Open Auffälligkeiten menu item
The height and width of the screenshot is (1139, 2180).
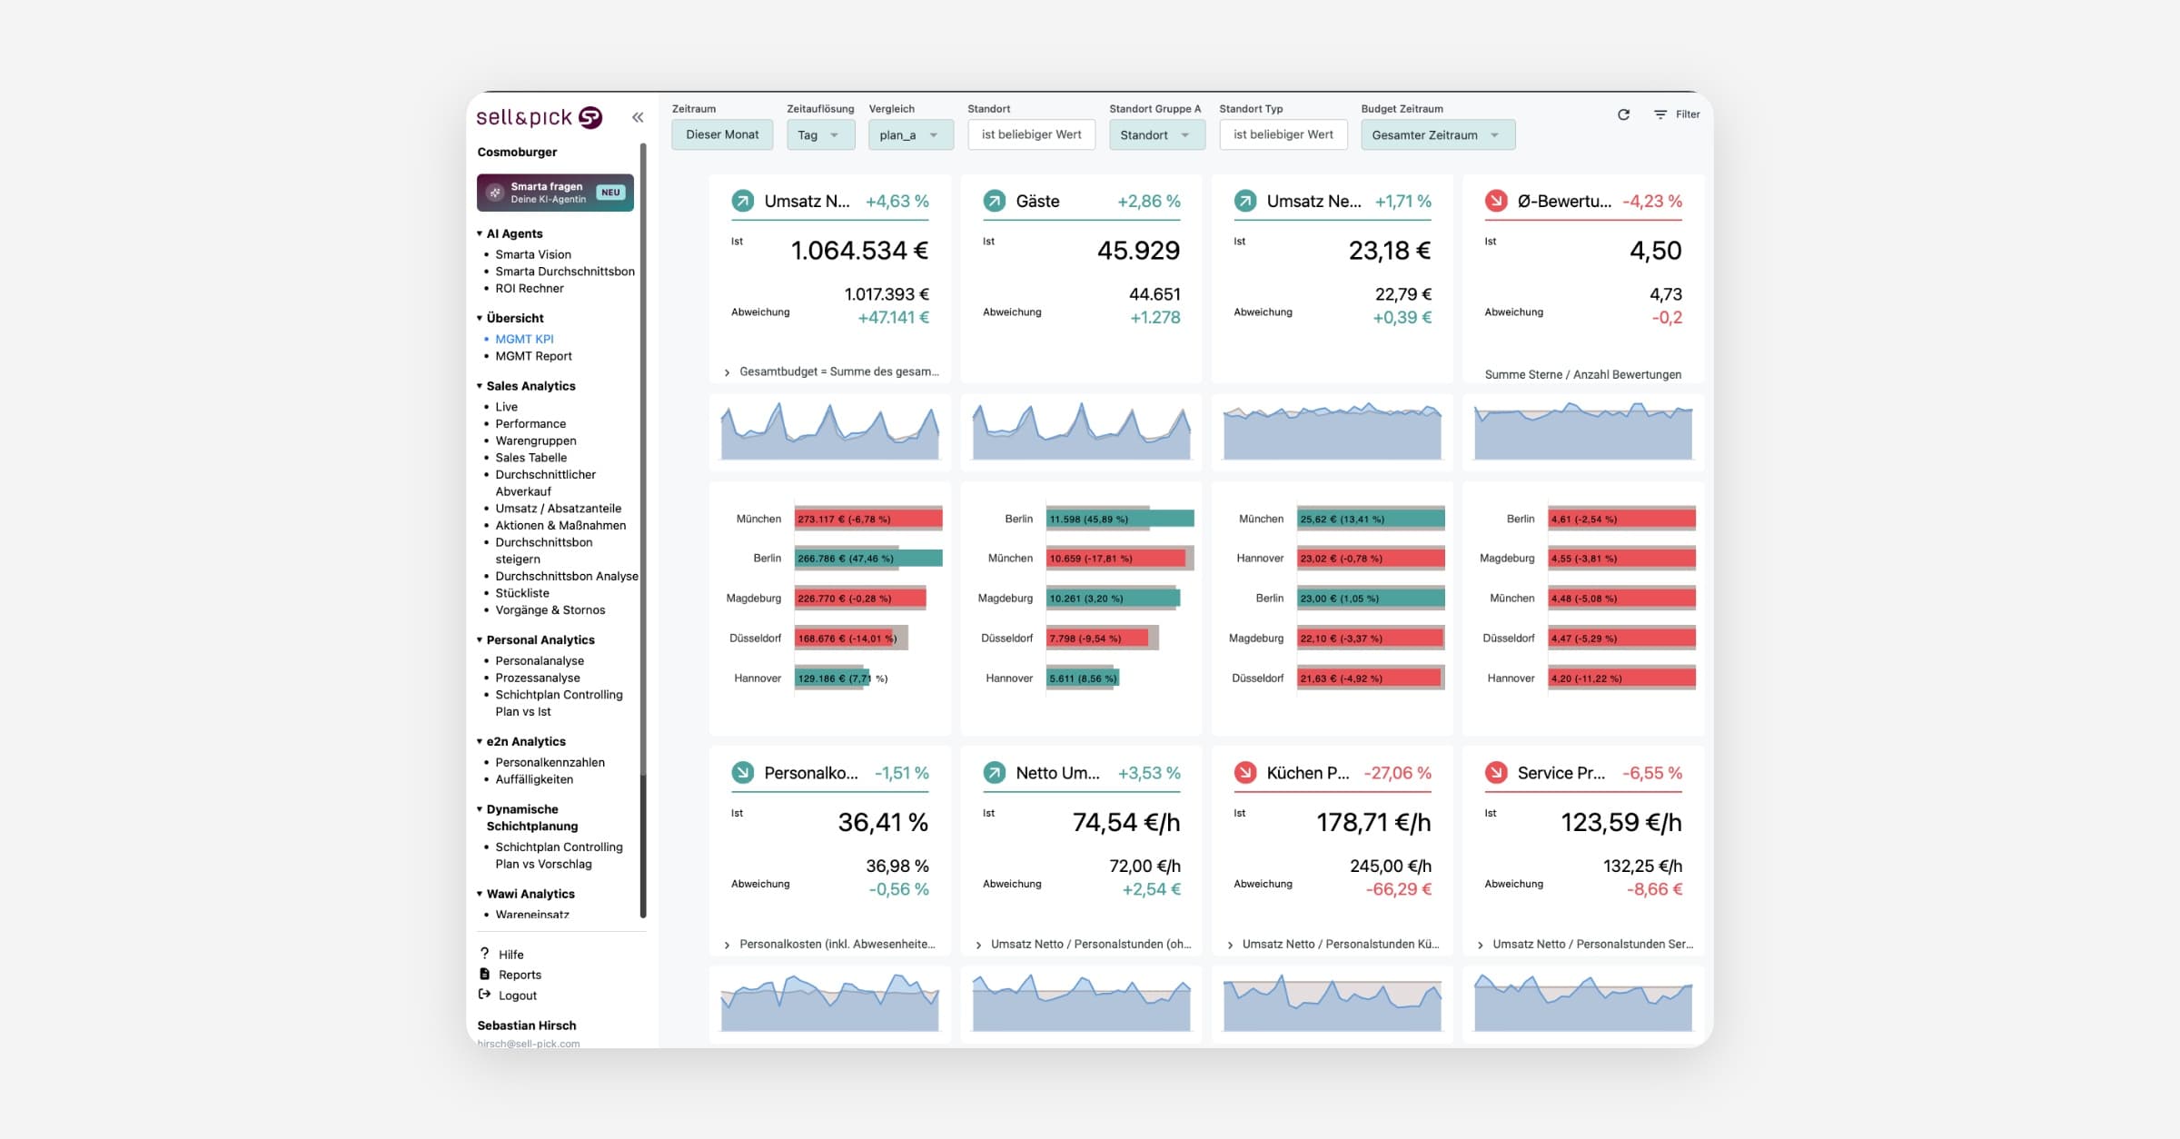pyautogui.click(x=534, y=779)
